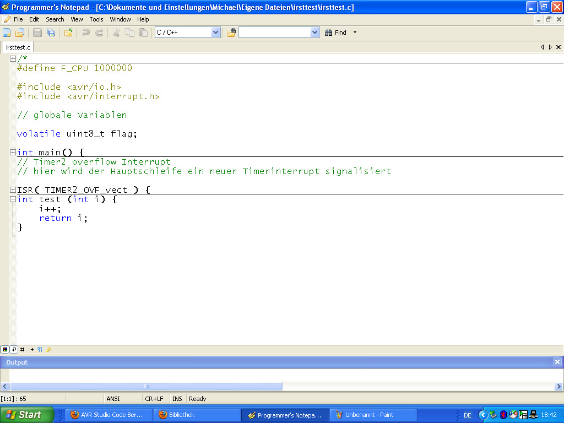Expand the folded int main() block
Viewport: 564px width, 423px height.
(x=13, y=153)
